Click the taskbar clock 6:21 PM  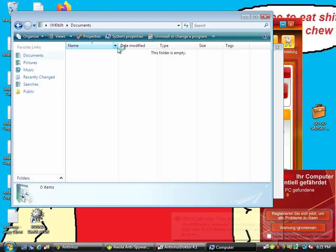click(x=323, y=247)
